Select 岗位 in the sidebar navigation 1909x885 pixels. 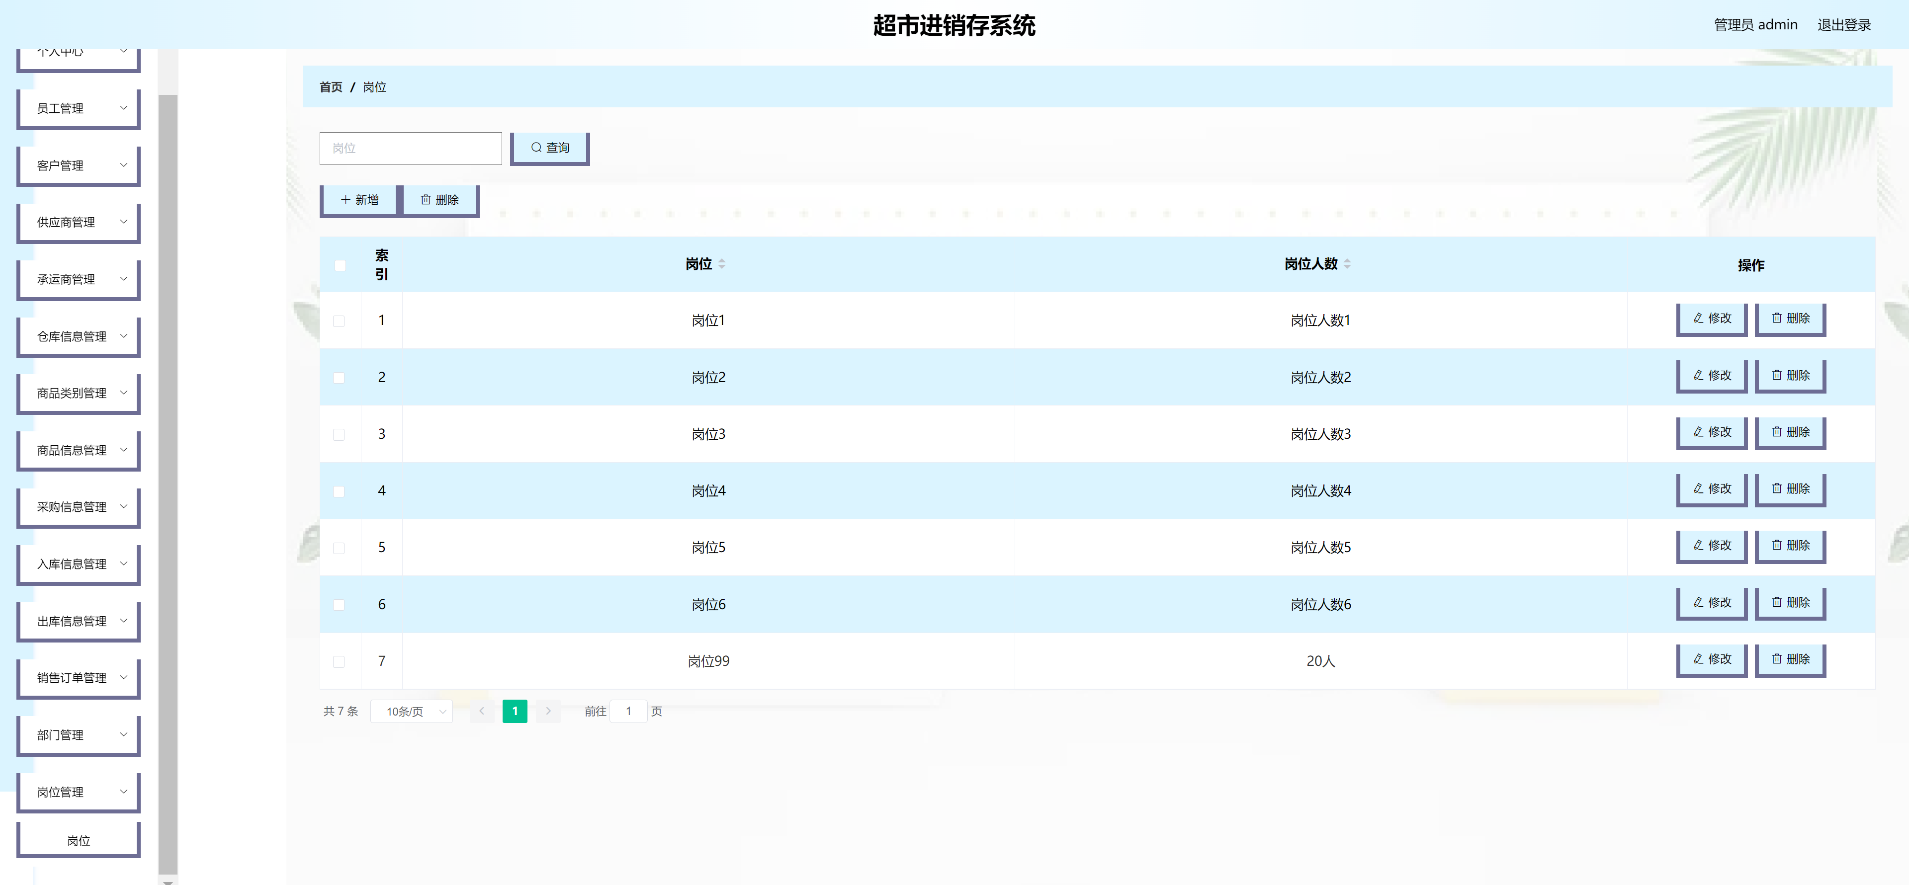(78, 839)
